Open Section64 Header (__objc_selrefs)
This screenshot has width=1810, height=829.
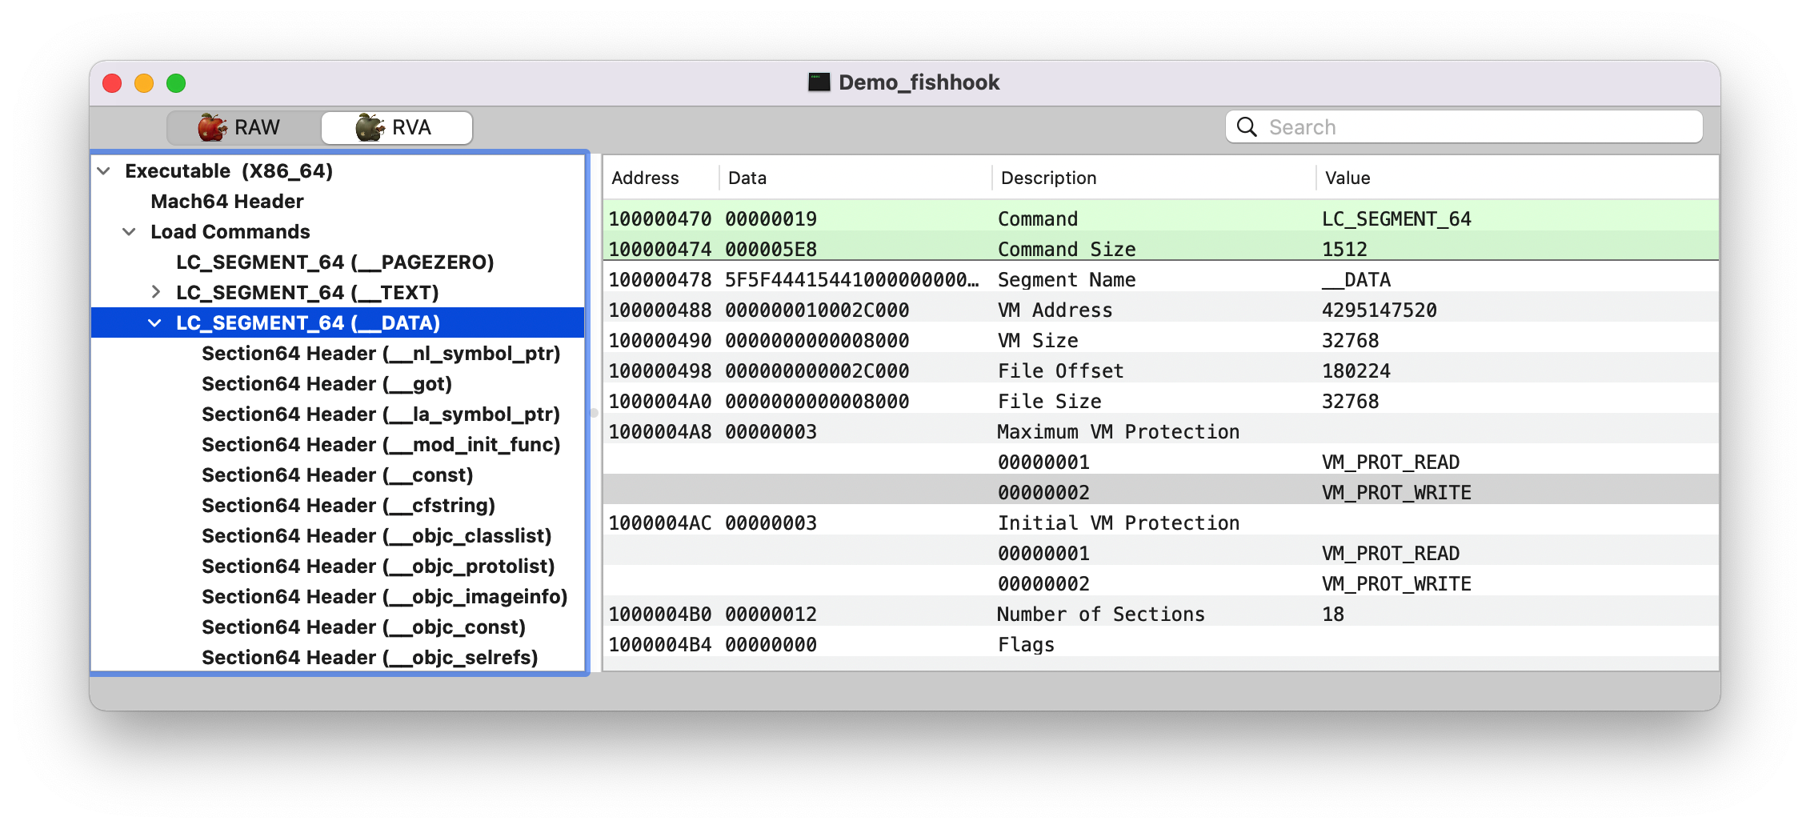(370, 658)
